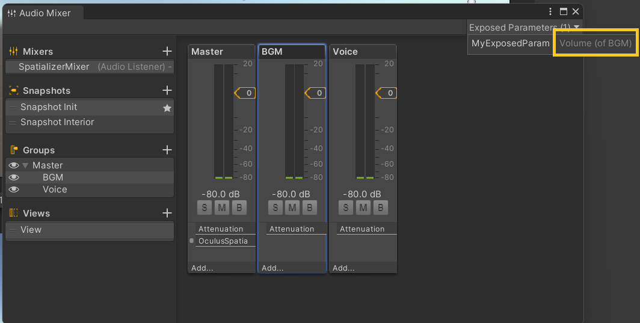Select the Voice channel strip header
The image size is (640, 323).
[363, 52]
